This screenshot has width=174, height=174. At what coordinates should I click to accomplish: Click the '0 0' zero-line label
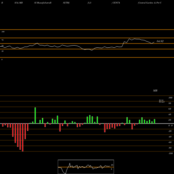click(x=171, y=126)
